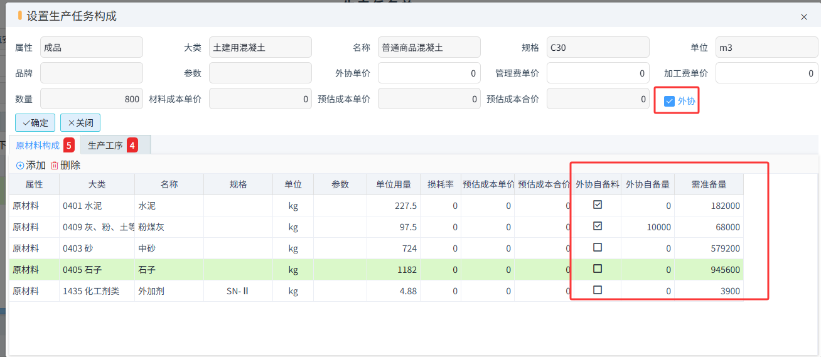Click the 外协单价 input field
The height and width of the screenshot is (357, 821).
pyautogui.click(x=429, y=73)
